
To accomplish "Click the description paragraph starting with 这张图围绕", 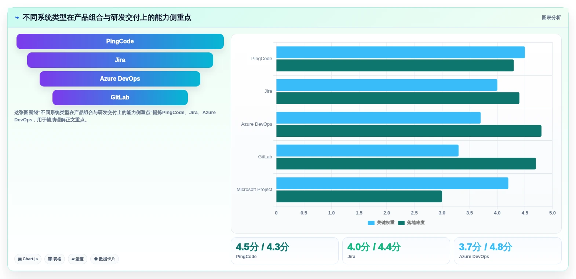I will coord(115,116).
